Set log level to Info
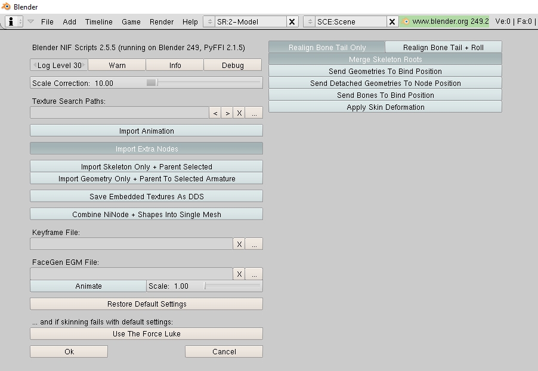The image size is (538, 371). (x=175, y=65)
